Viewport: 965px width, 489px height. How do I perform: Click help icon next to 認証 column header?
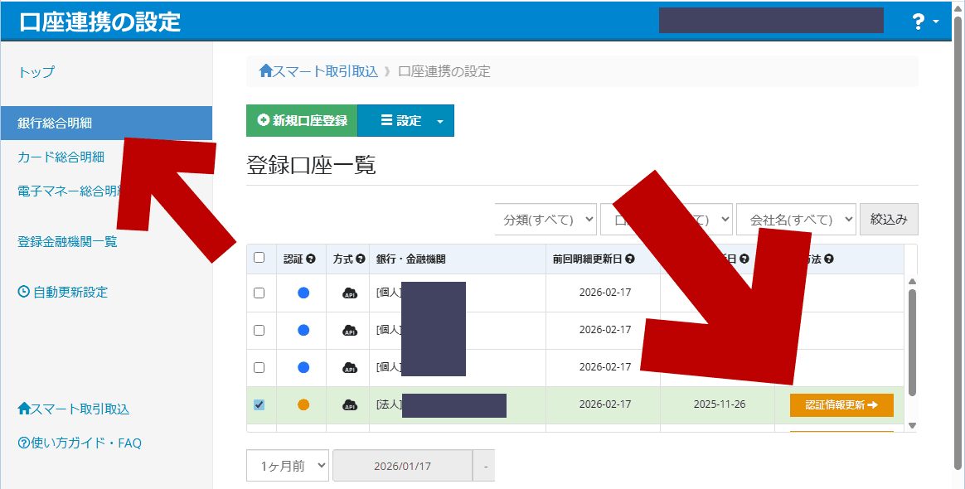point(311,259)
